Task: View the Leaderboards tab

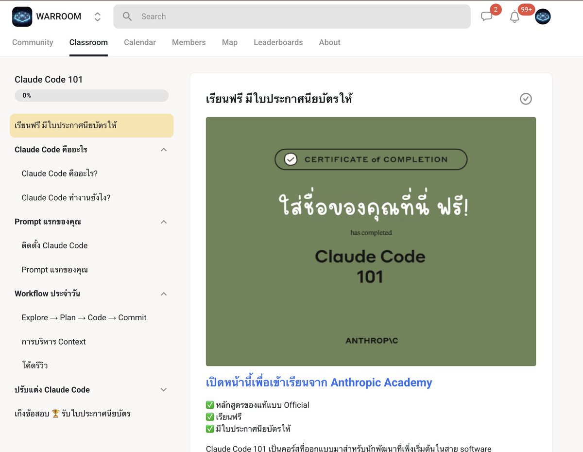Action: coord(278,42)
